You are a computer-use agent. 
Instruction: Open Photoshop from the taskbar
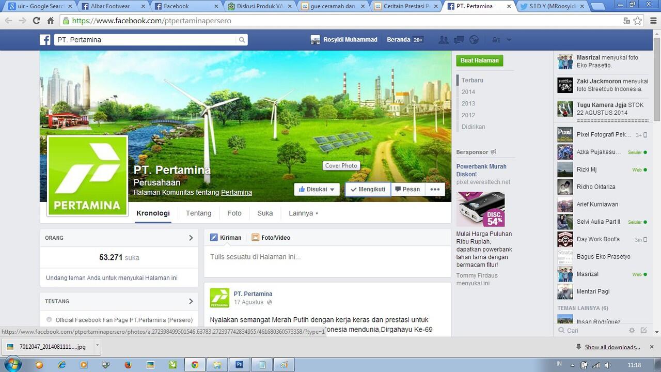[239, 364]
